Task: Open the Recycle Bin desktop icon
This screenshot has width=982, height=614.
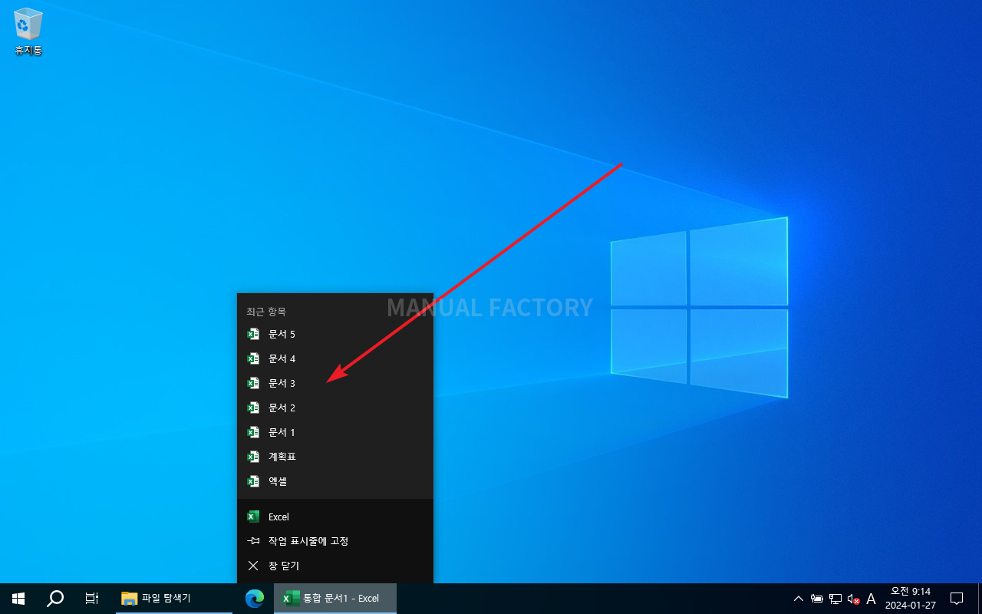Action: click(x=28, y=32)
